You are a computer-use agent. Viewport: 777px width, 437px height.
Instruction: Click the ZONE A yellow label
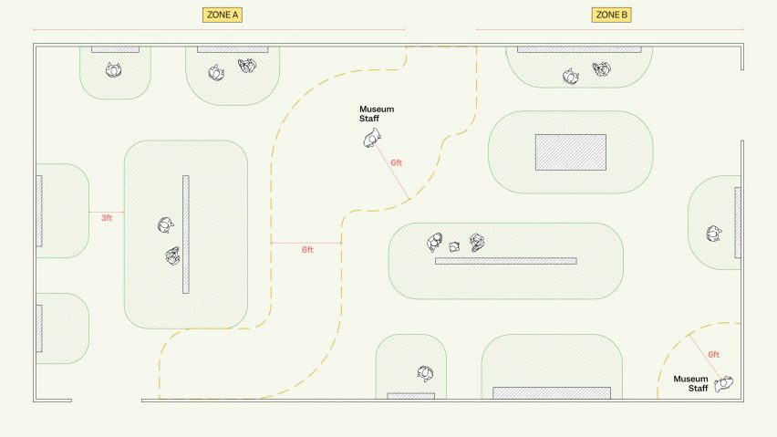coord(222,15)
